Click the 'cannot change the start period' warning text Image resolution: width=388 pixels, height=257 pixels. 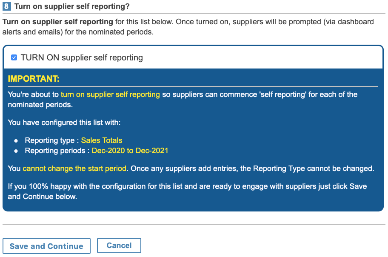click(x=75, y=168)
